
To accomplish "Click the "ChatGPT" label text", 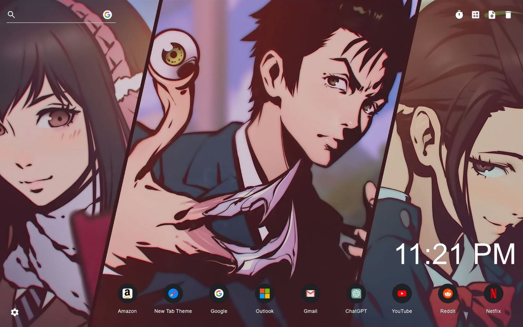I will coord(356,311).
